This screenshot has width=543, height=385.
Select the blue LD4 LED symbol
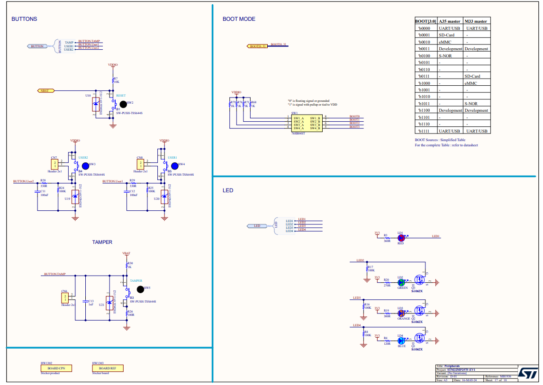pyautogui.click(x=401, y=340)
